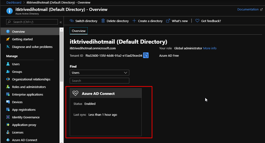Click the Diagnose and solve problems icon
Screen dimensions: 265x143
pos(8,47)
